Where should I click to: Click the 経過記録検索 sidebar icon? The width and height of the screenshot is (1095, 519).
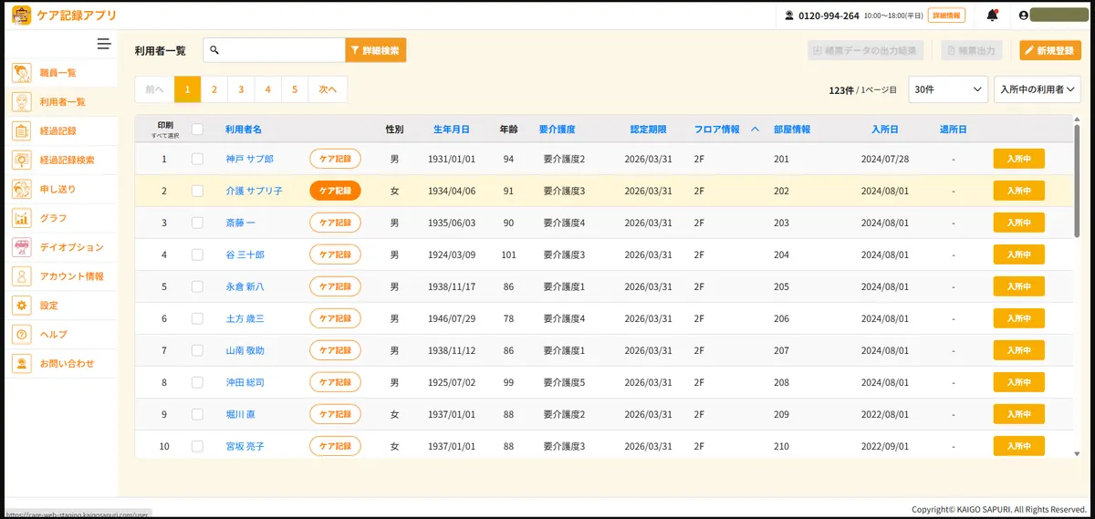pyautogui.click(x=22, y=161)
